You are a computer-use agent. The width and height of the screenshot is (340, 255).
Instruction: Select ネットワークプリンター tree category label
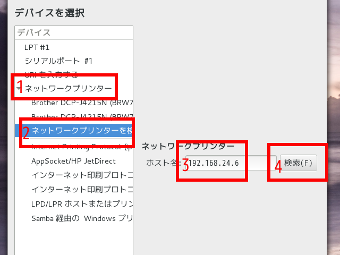68,88
